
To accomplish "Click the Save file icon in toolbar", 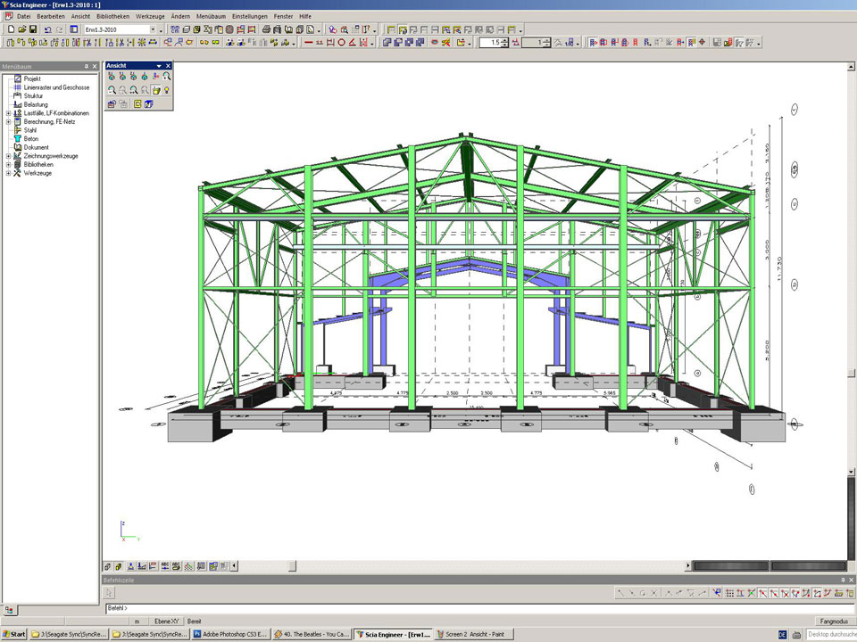I will [33, 29].
